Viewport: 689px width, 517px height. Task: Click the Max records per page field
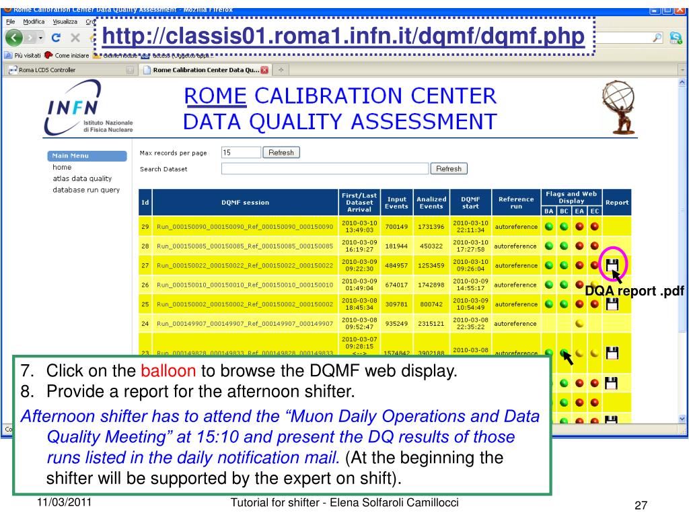(241, 153)
